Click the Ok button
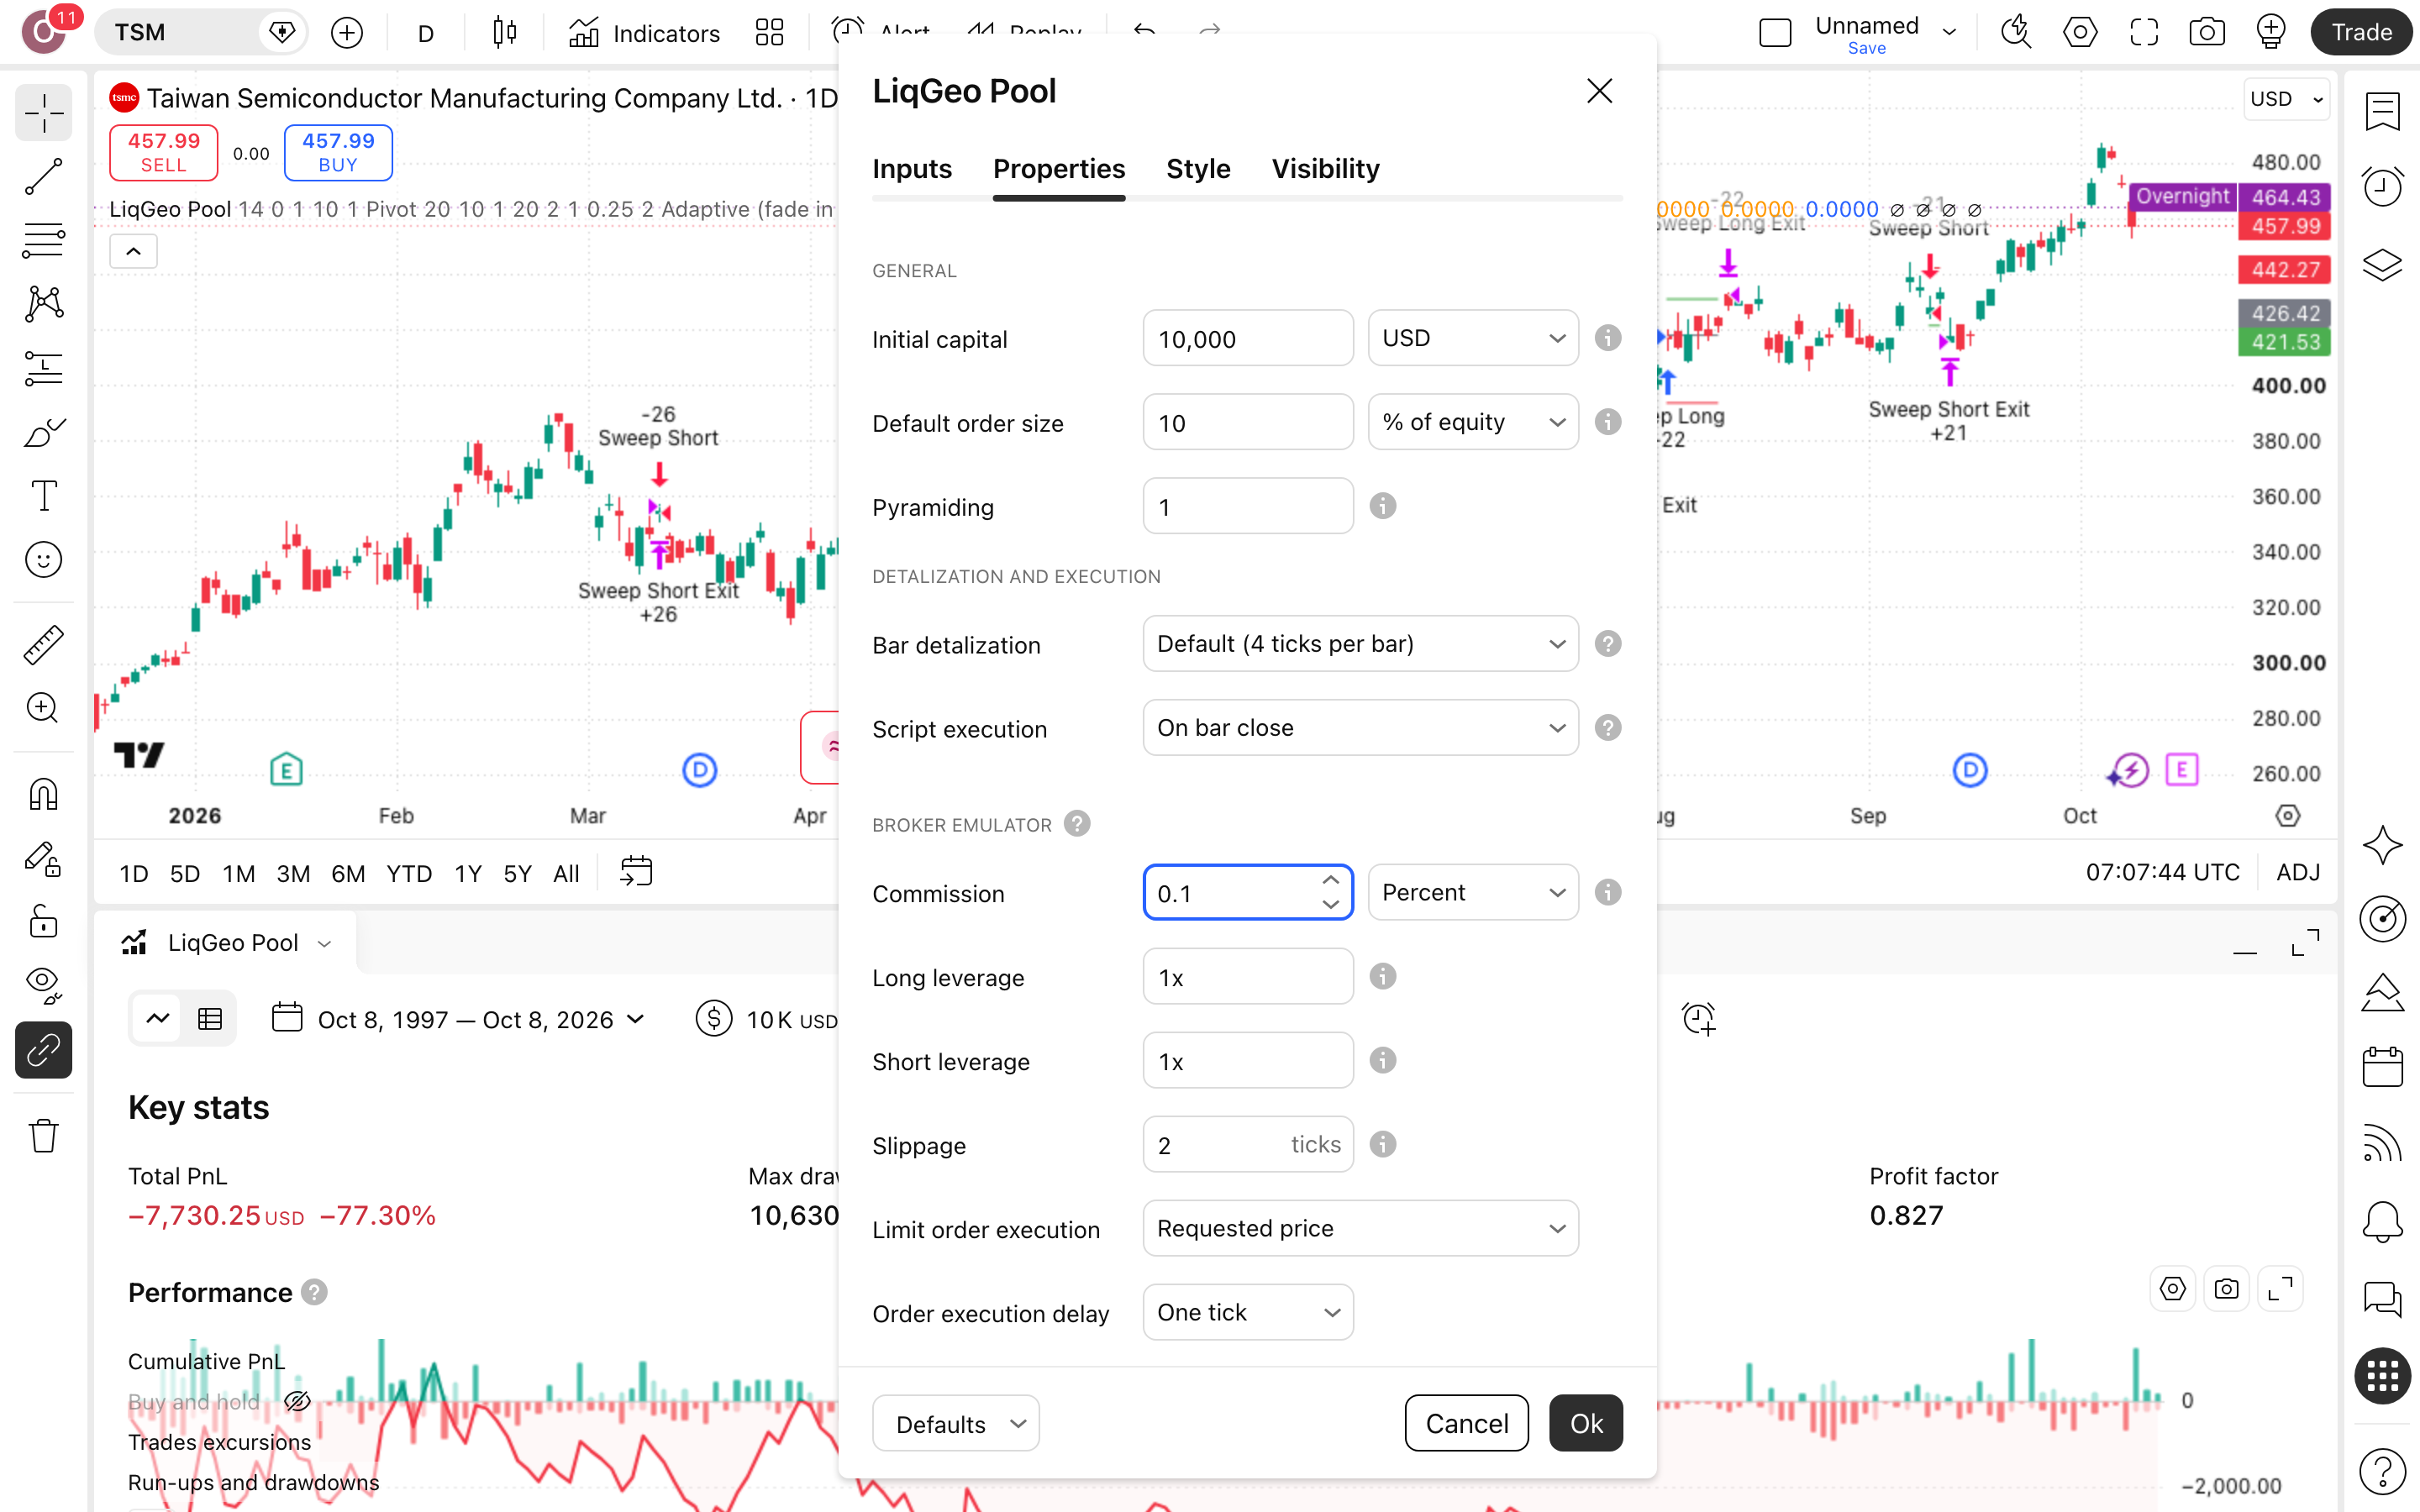Viewport: 2420px width, 1512px height. 1586,1423
